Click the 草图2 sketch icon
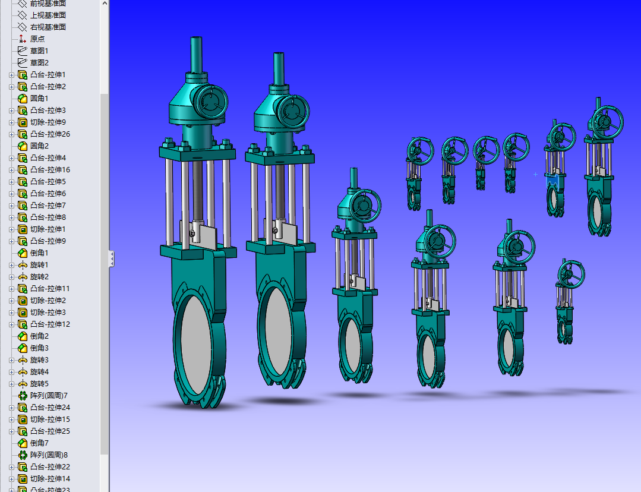Viewport: 641px width, 492px height. (x=23, y=62)
